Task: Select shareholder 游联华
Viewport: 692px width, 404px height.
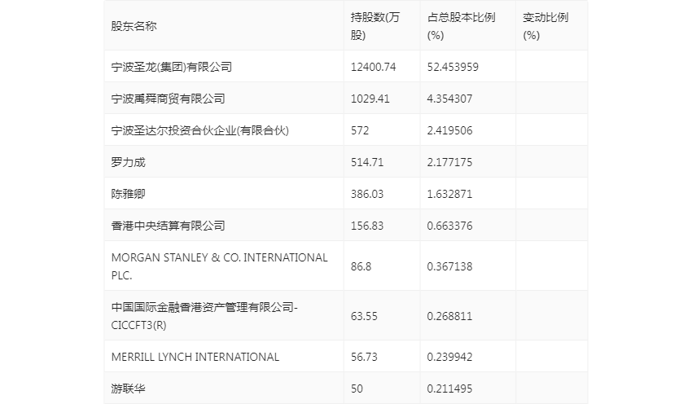Action: 128,389
